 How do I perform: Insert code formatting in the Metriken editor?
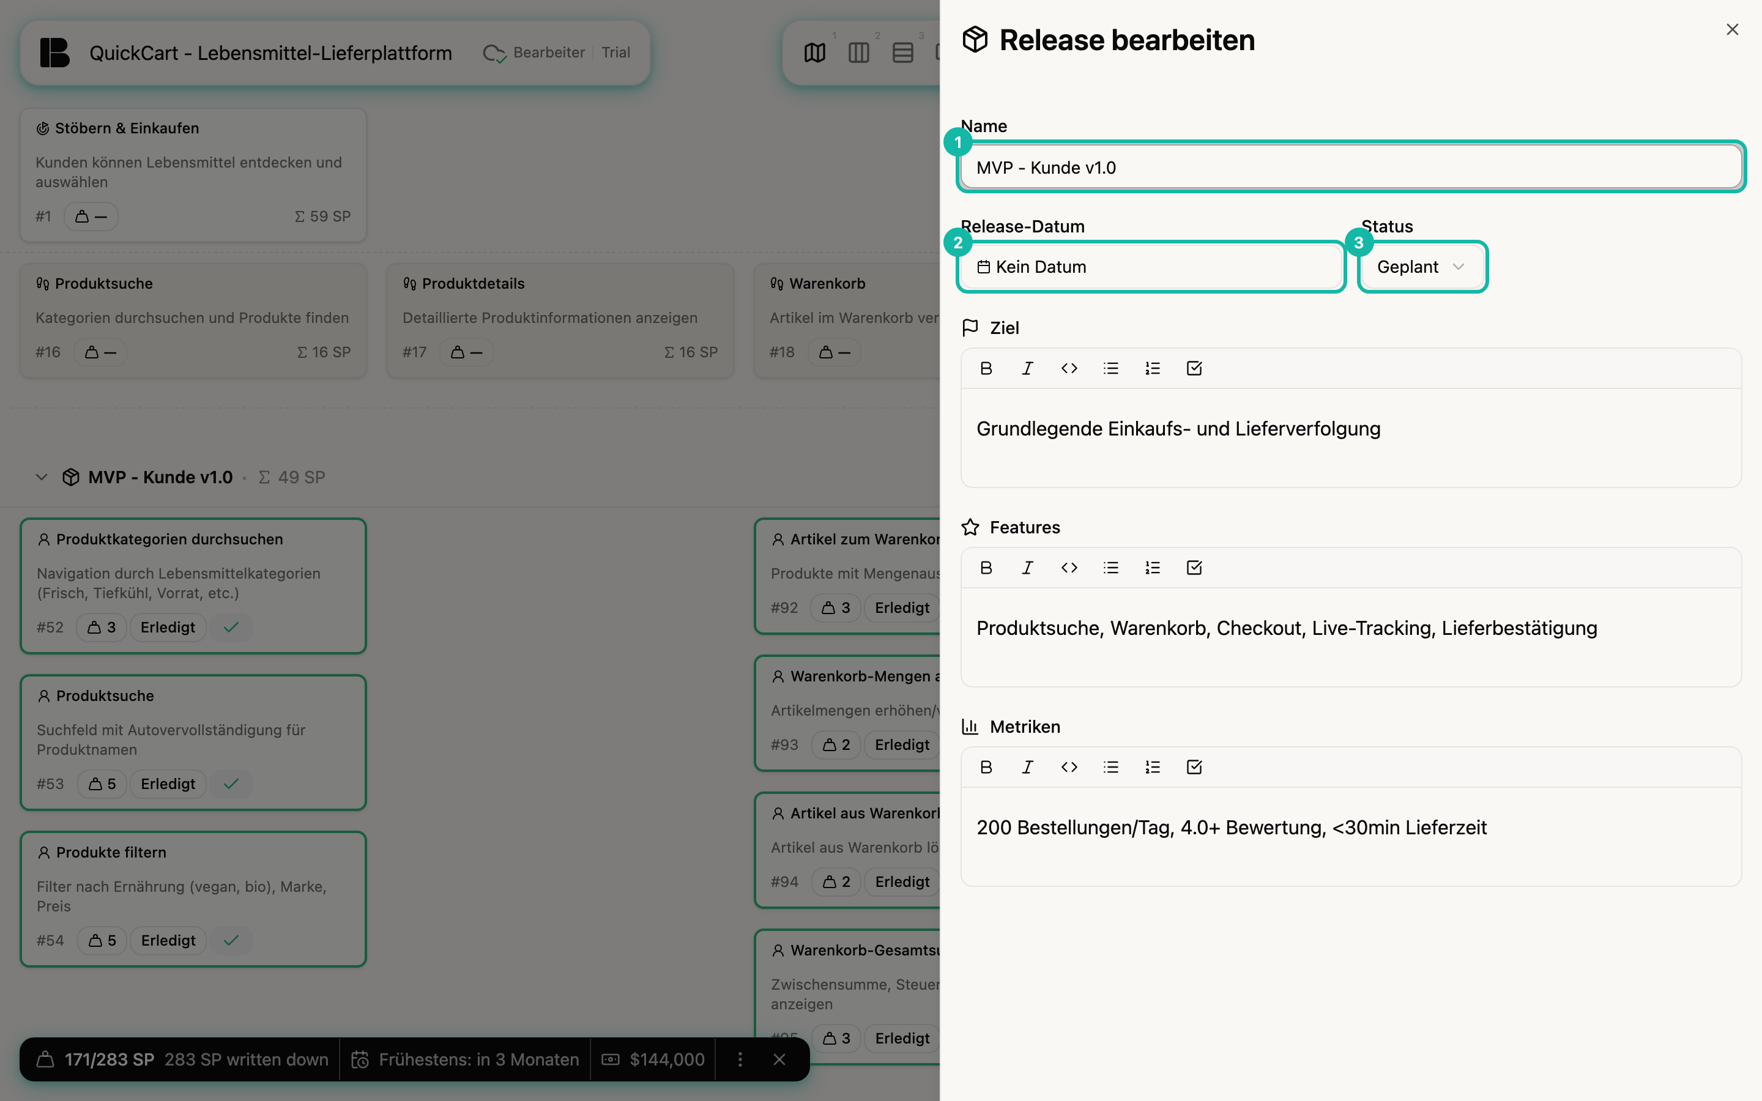coord(1069,768)
